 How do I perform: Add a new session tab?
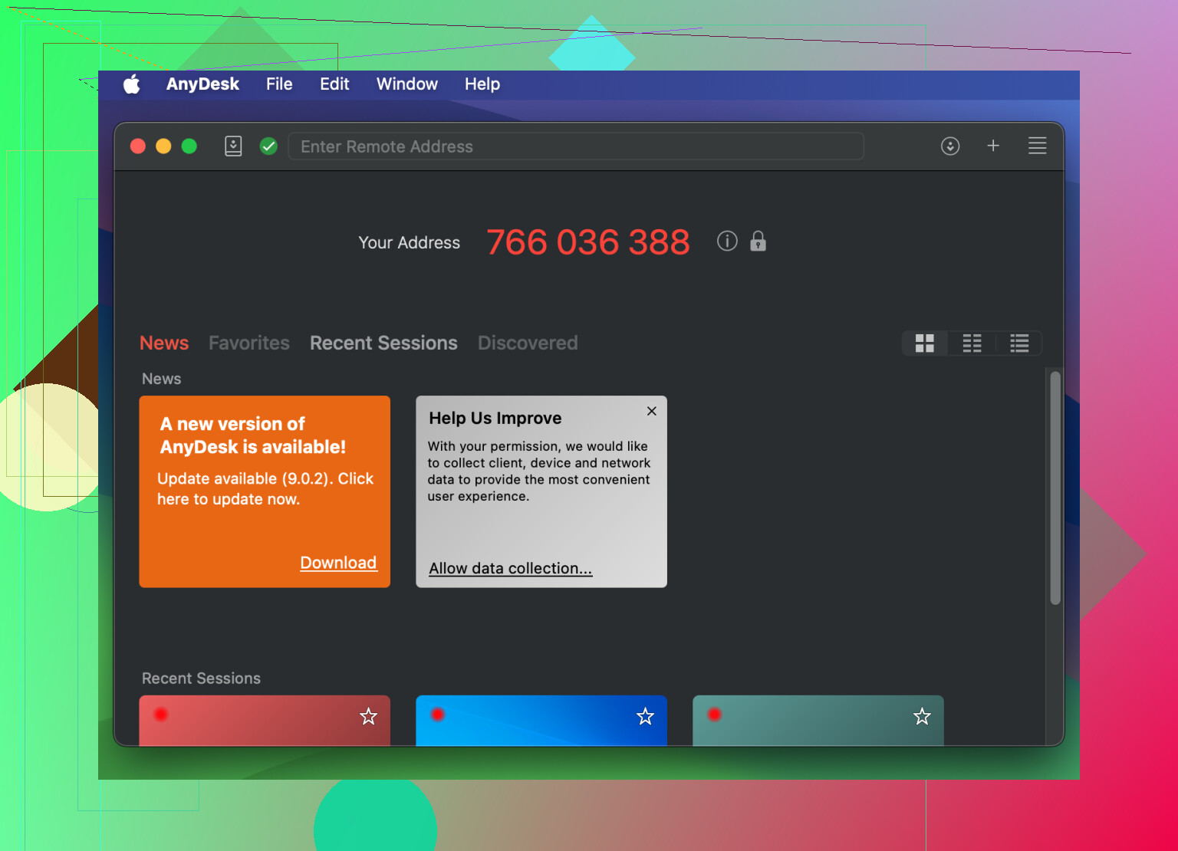click(993, 146)
